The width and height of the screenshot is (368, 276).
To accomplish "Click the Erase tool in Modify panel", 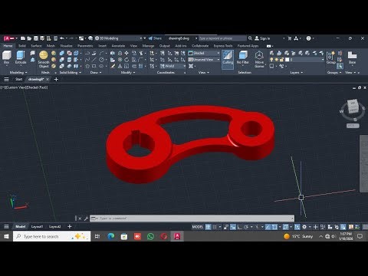I will [x=113, y=66].
